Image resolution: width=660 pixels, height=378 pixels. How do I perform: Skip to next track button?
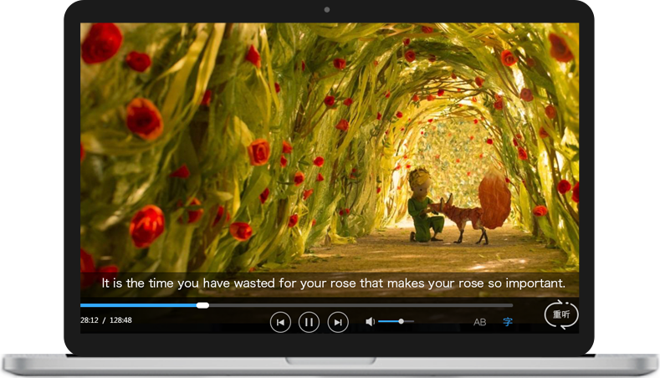338,322
